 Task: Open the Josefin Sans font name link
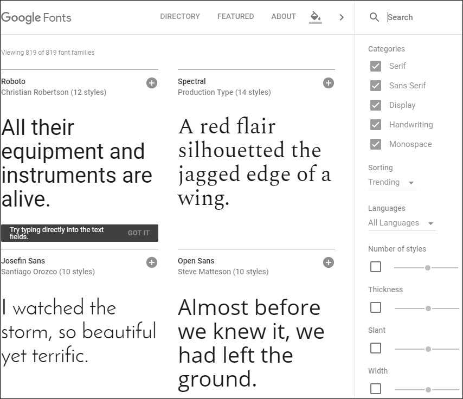point(23,261)
